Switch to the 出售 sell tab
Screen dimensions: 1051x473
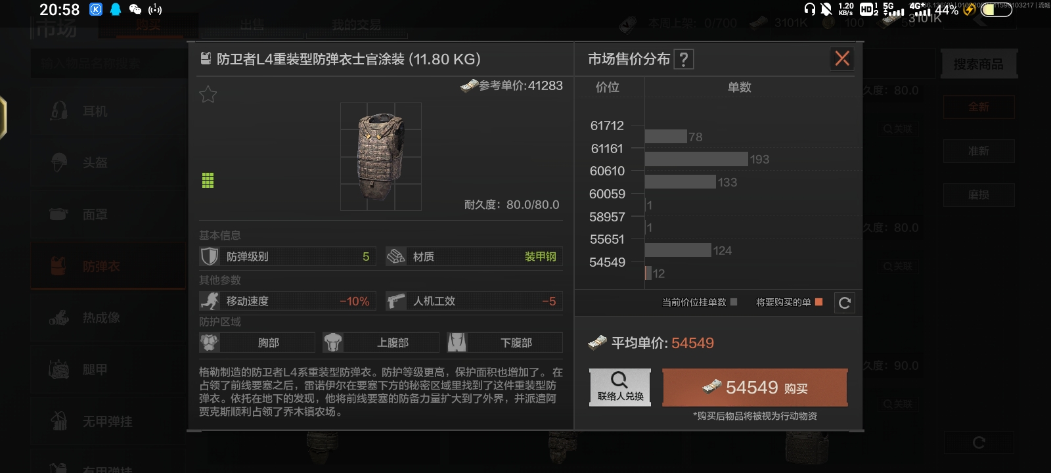(x=252, y=25)
